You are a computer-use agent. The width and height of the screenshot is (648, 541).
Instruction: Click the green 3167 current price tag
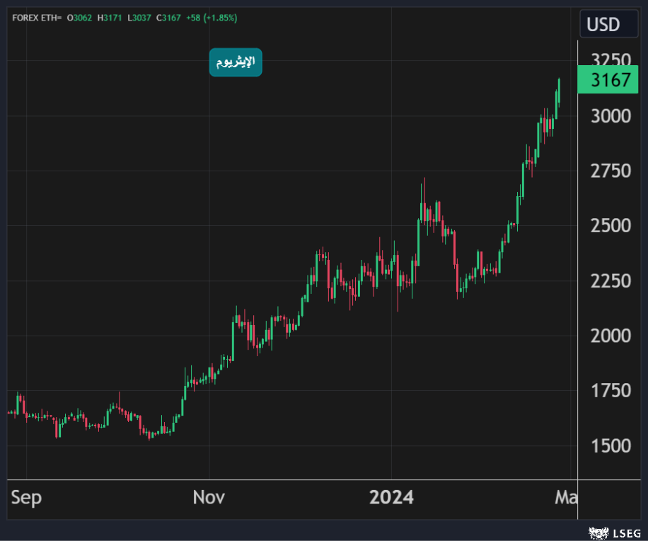pyautogui.click(x=610, y=80)
